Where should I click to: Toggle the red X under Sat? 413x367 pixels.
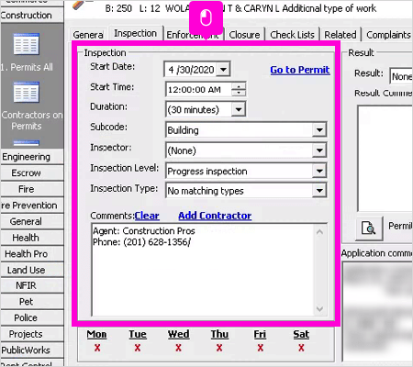point(301,348)
